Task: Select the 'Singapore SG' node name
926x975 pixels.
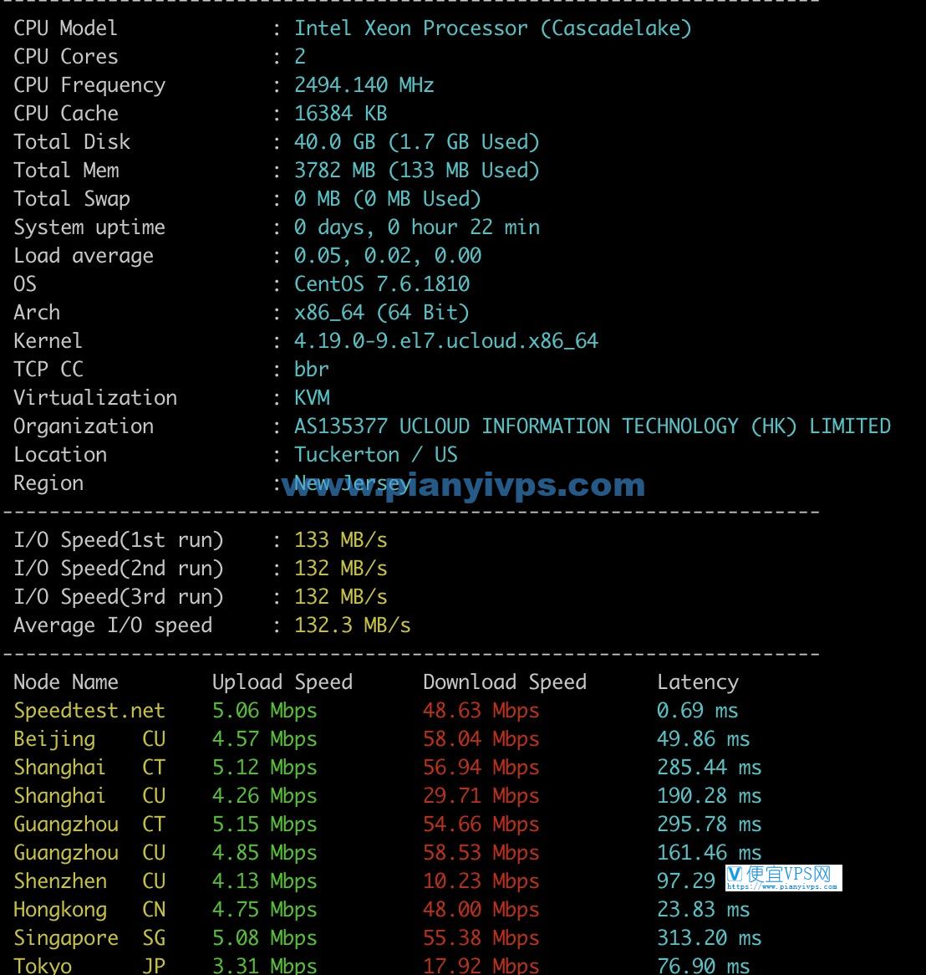Action: click(x=89, y=938)
